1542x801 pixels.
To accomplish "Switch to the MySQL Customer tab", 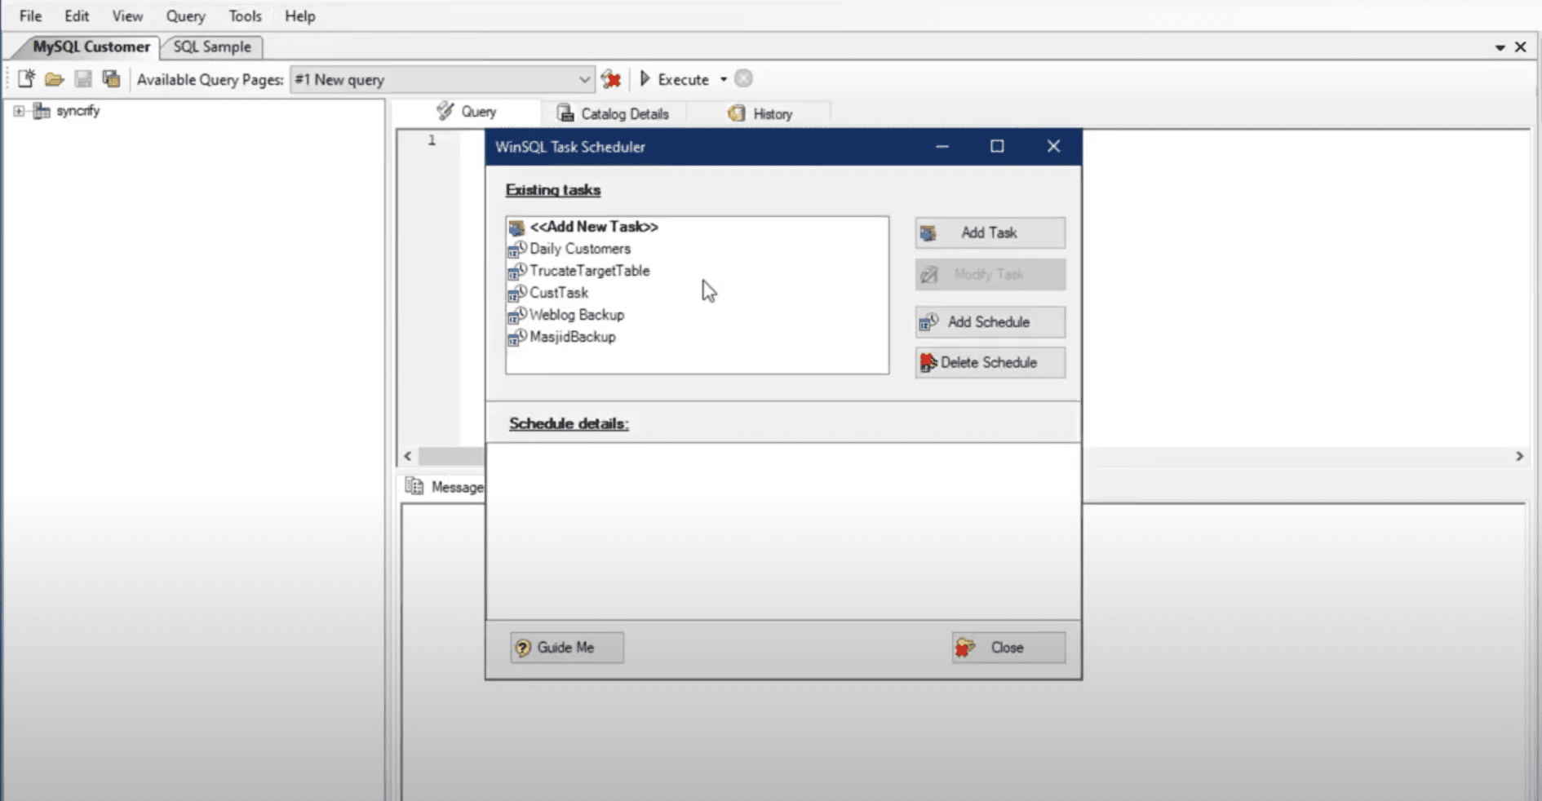I will [x=91, y=46].
